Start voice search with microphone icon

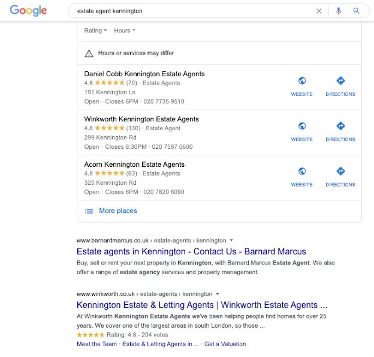click(339, 11)
